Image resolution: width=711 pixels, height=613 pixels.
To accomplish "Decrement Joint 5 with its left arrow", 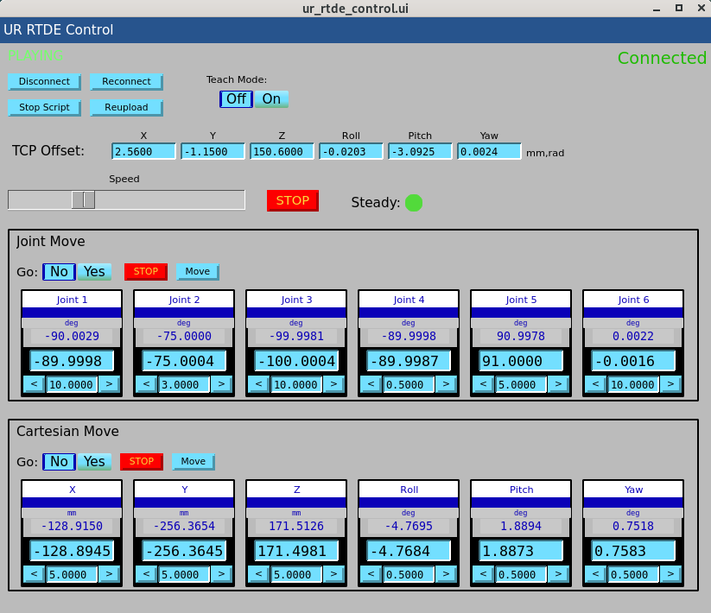I will [484, 384].
